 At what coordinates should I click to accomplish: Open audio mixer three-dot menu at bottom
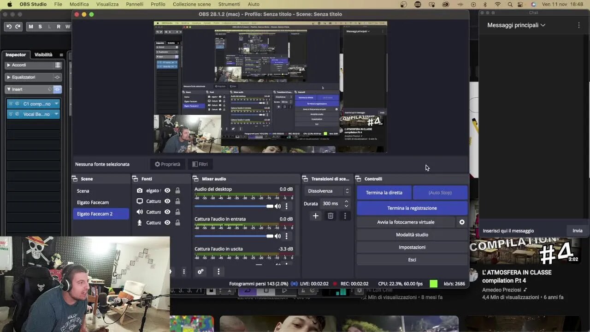tap(218, 272)
